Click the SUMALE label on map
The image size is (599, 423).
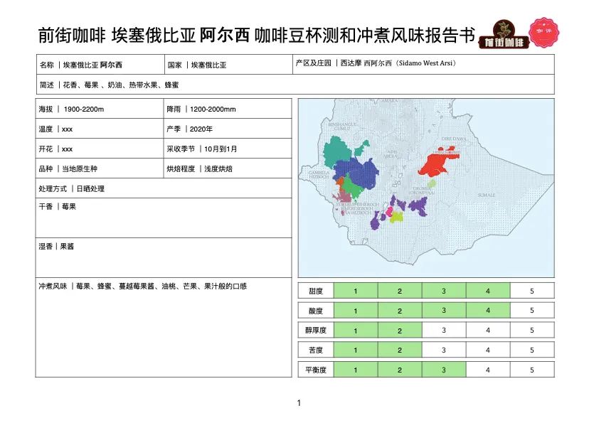pos(487,195)
